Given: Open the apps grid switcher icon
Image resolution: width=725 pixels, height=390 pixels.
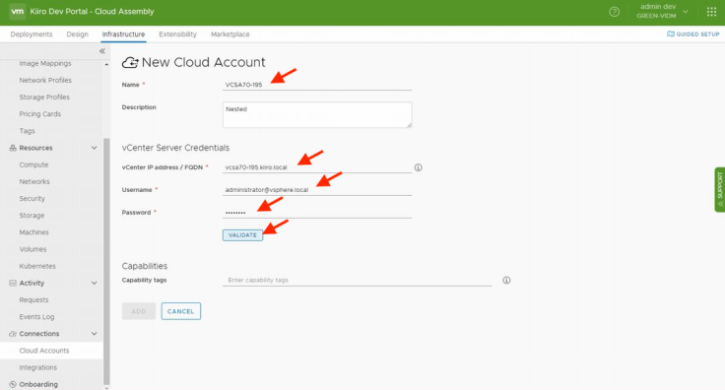Looking at the screenshot, I should [711, 12].
